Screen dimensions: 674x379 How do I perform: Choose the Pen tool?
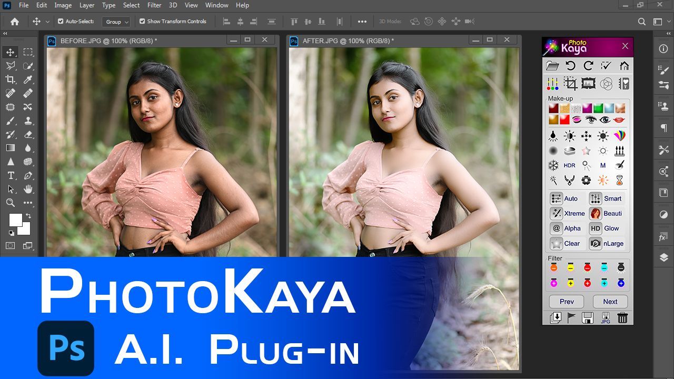[x=28, y=175]
